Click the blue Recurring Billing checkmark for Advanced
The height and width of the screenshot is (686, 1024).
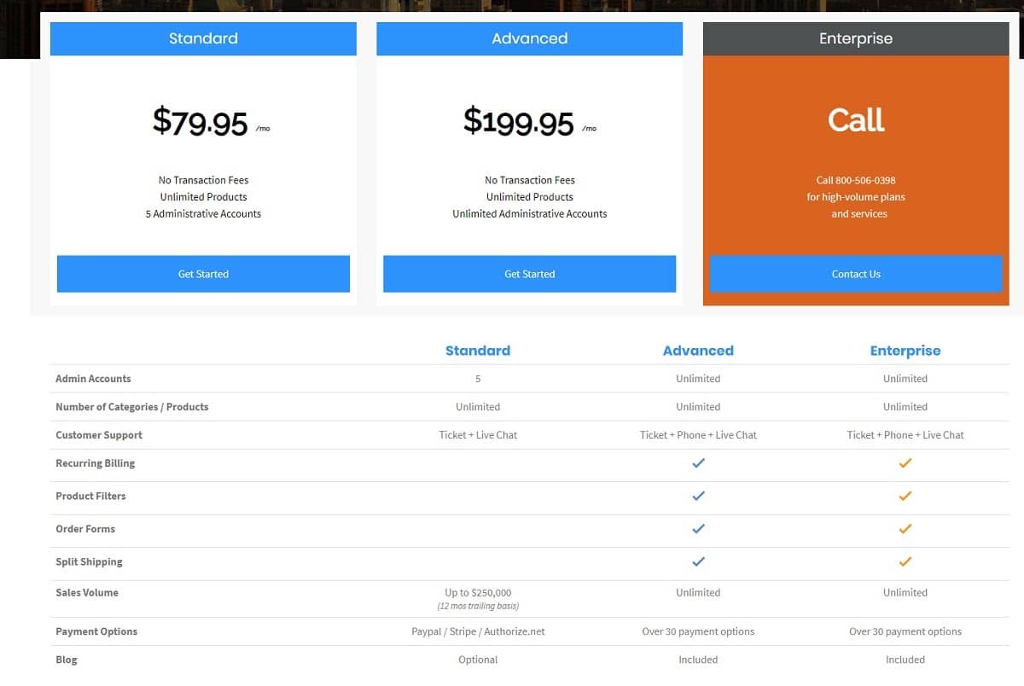[x=698, y=463]
